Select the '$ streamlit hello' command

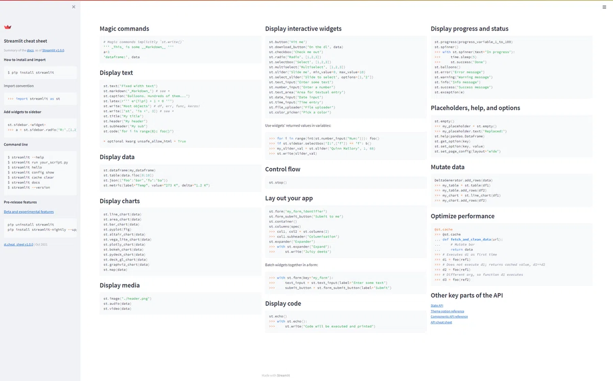pos(25,167)
